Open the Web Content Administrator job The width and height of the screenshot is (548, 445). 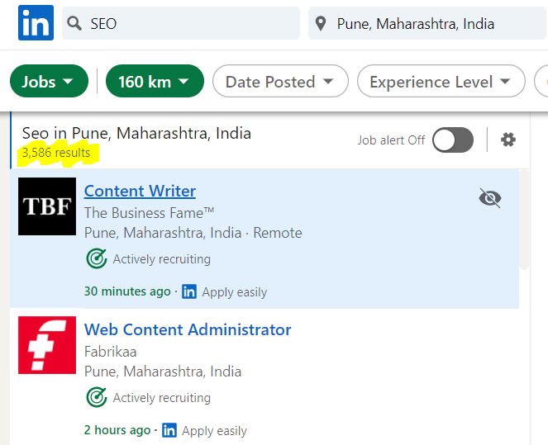(188, 329)
